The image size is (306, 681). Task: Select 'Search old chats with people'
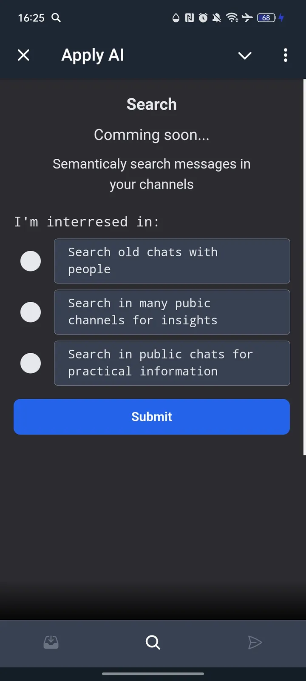[x=30, y=261]
